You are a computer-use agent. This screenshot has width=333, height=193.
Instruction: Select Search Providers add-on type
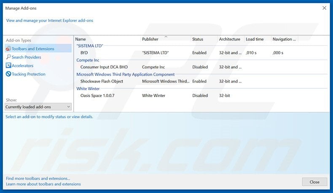tap(26, 57)
